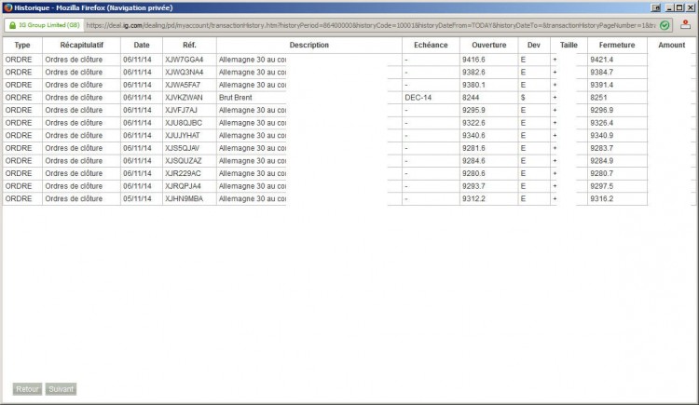Click the opening price 9416.6

[x=473, y=60]
